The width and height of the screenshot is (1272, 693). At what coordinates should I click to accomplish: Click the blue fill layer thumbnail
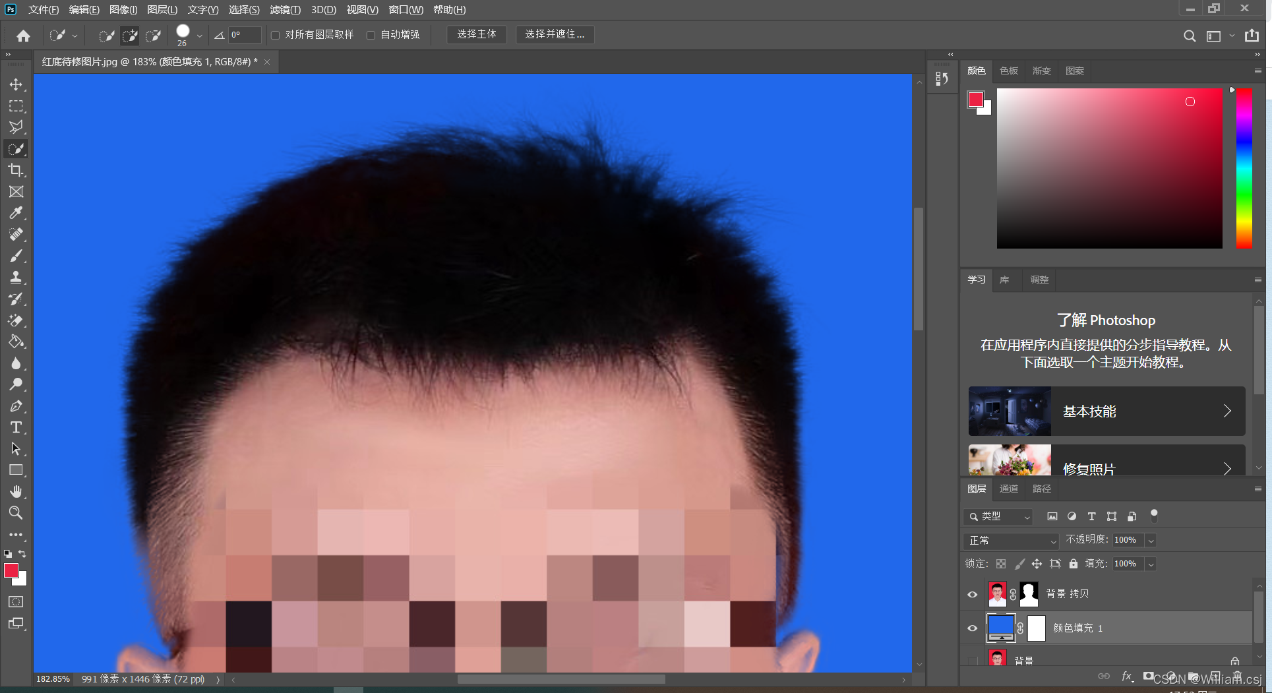(1000, 628)
